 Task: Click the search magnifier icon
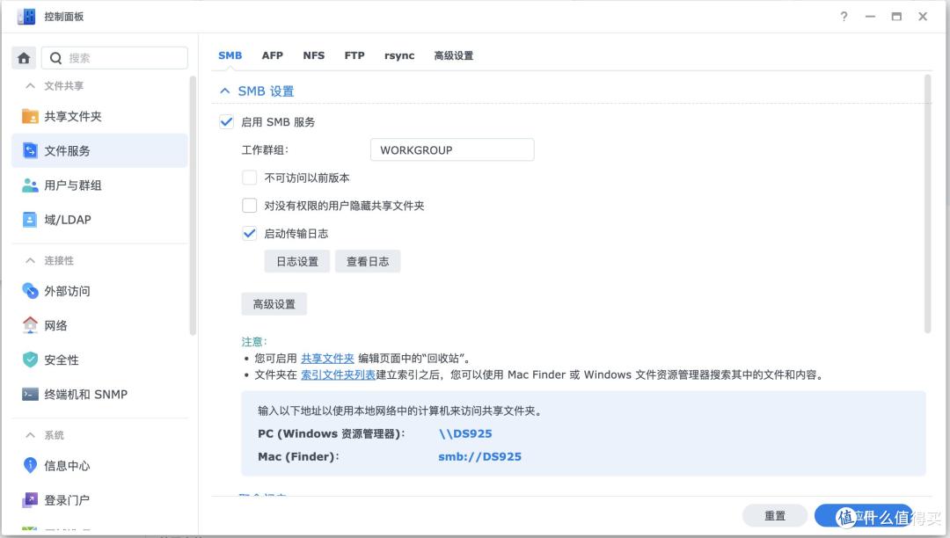[55, 58]
